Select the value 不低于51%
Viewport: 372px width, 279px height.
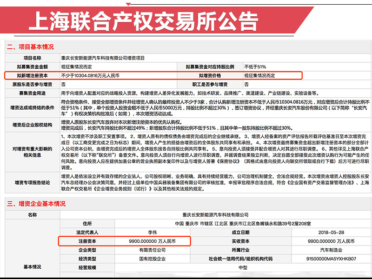[x=255, y=66]
